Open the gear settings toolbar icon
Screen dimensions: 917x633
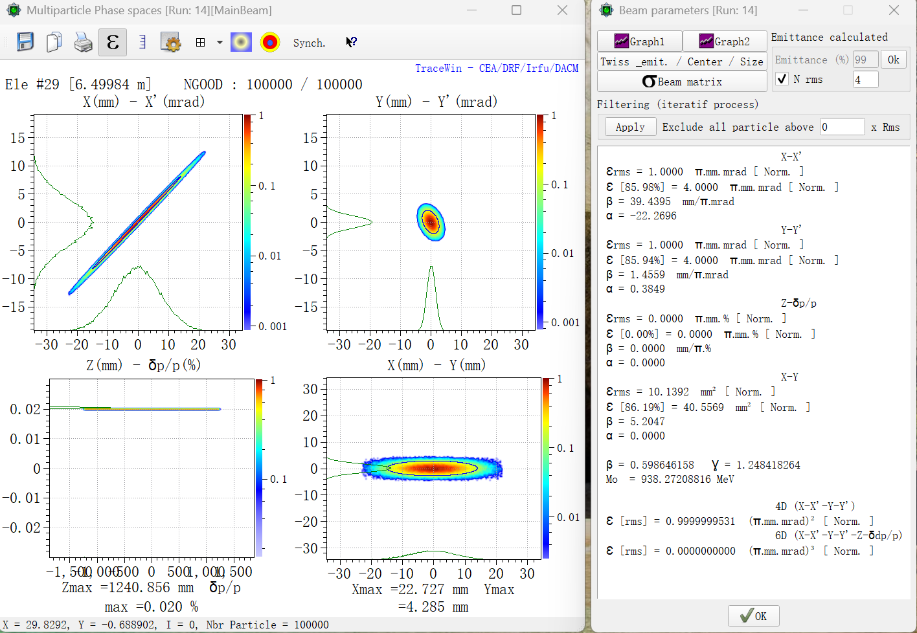click(x=171, y=43)
